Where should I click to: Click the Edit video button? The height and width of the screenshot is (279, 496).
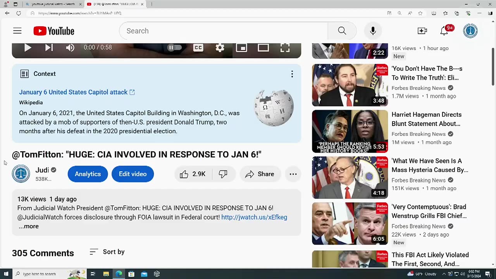(x=133, y=174)
